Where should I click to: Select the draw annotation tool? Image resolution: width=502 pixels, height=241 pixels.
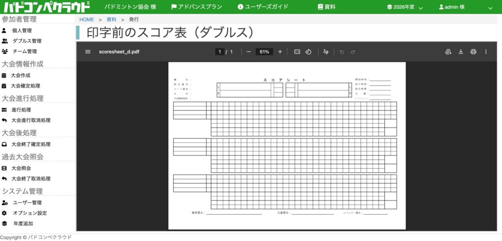click(x=326, y=52)
